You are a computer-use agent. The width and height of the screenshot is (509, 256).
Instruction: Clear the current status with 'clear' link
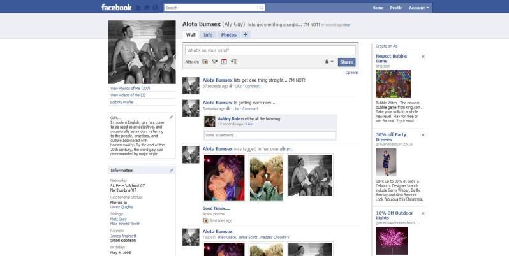pos(347,25)
